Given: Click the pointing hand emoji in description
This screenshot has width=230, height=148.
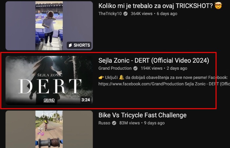Looking at the screenshot, I should click(x=101, y=77).
